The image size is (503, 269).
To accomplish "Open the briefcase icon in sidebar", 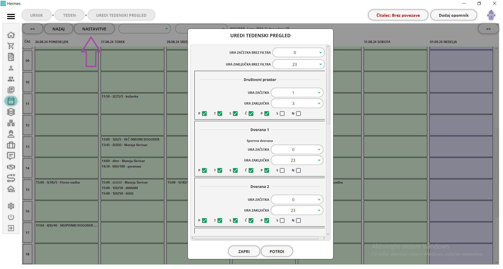I will (11, 145).
